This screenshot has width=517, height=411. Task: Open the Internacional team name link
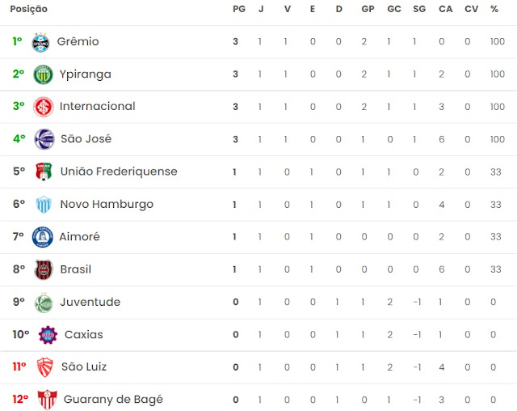coord(98,106)
